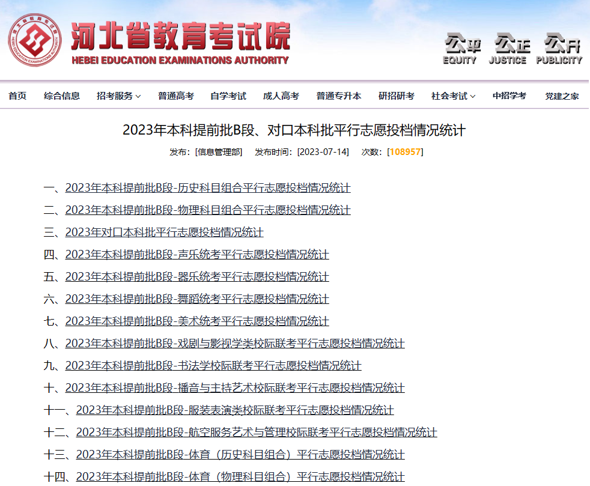Screen dimensions: 590x486
Task: Open the 物理科目组合平行志愿投档 link
Action: pyautogui.click(x=208, y=210)
